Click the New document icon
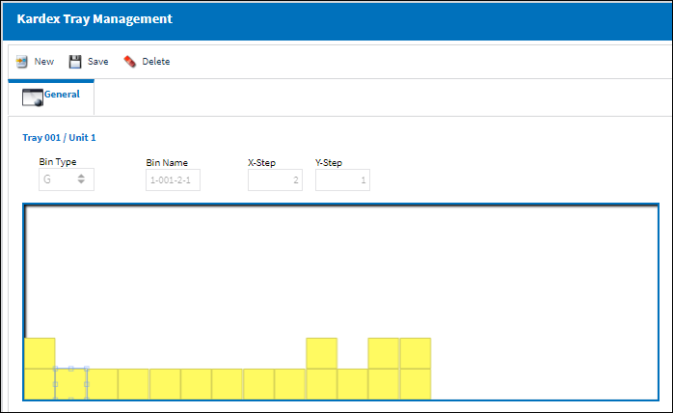Screen dimensions: 673x413 point(21,62)
